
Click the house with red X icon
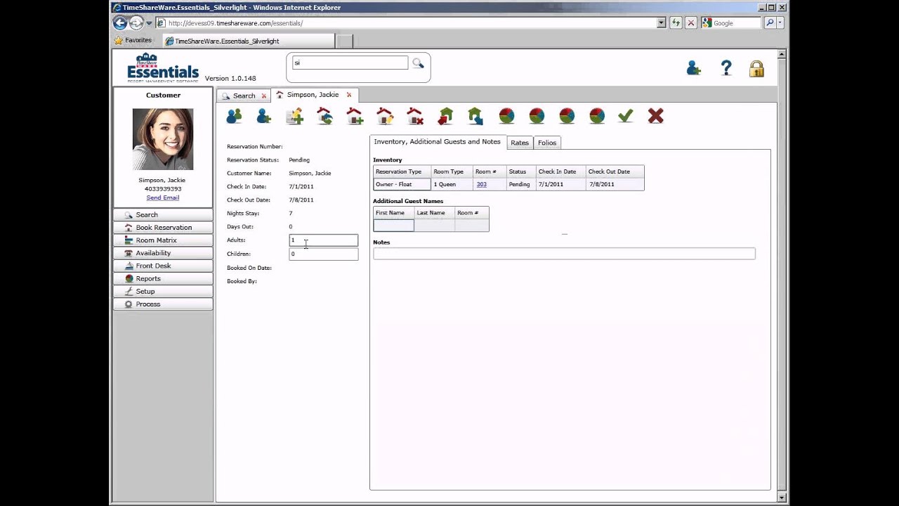tap(415, 116)
